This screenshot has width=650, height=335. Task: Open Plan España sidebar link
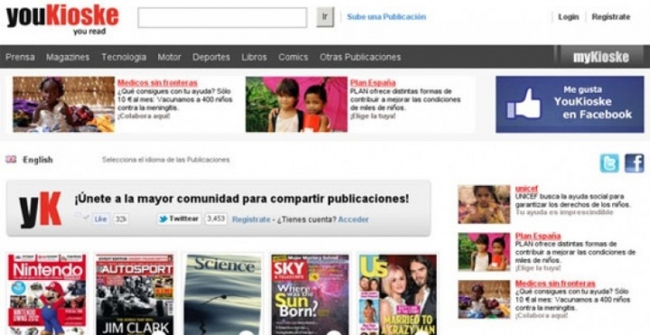pos(538,237)
